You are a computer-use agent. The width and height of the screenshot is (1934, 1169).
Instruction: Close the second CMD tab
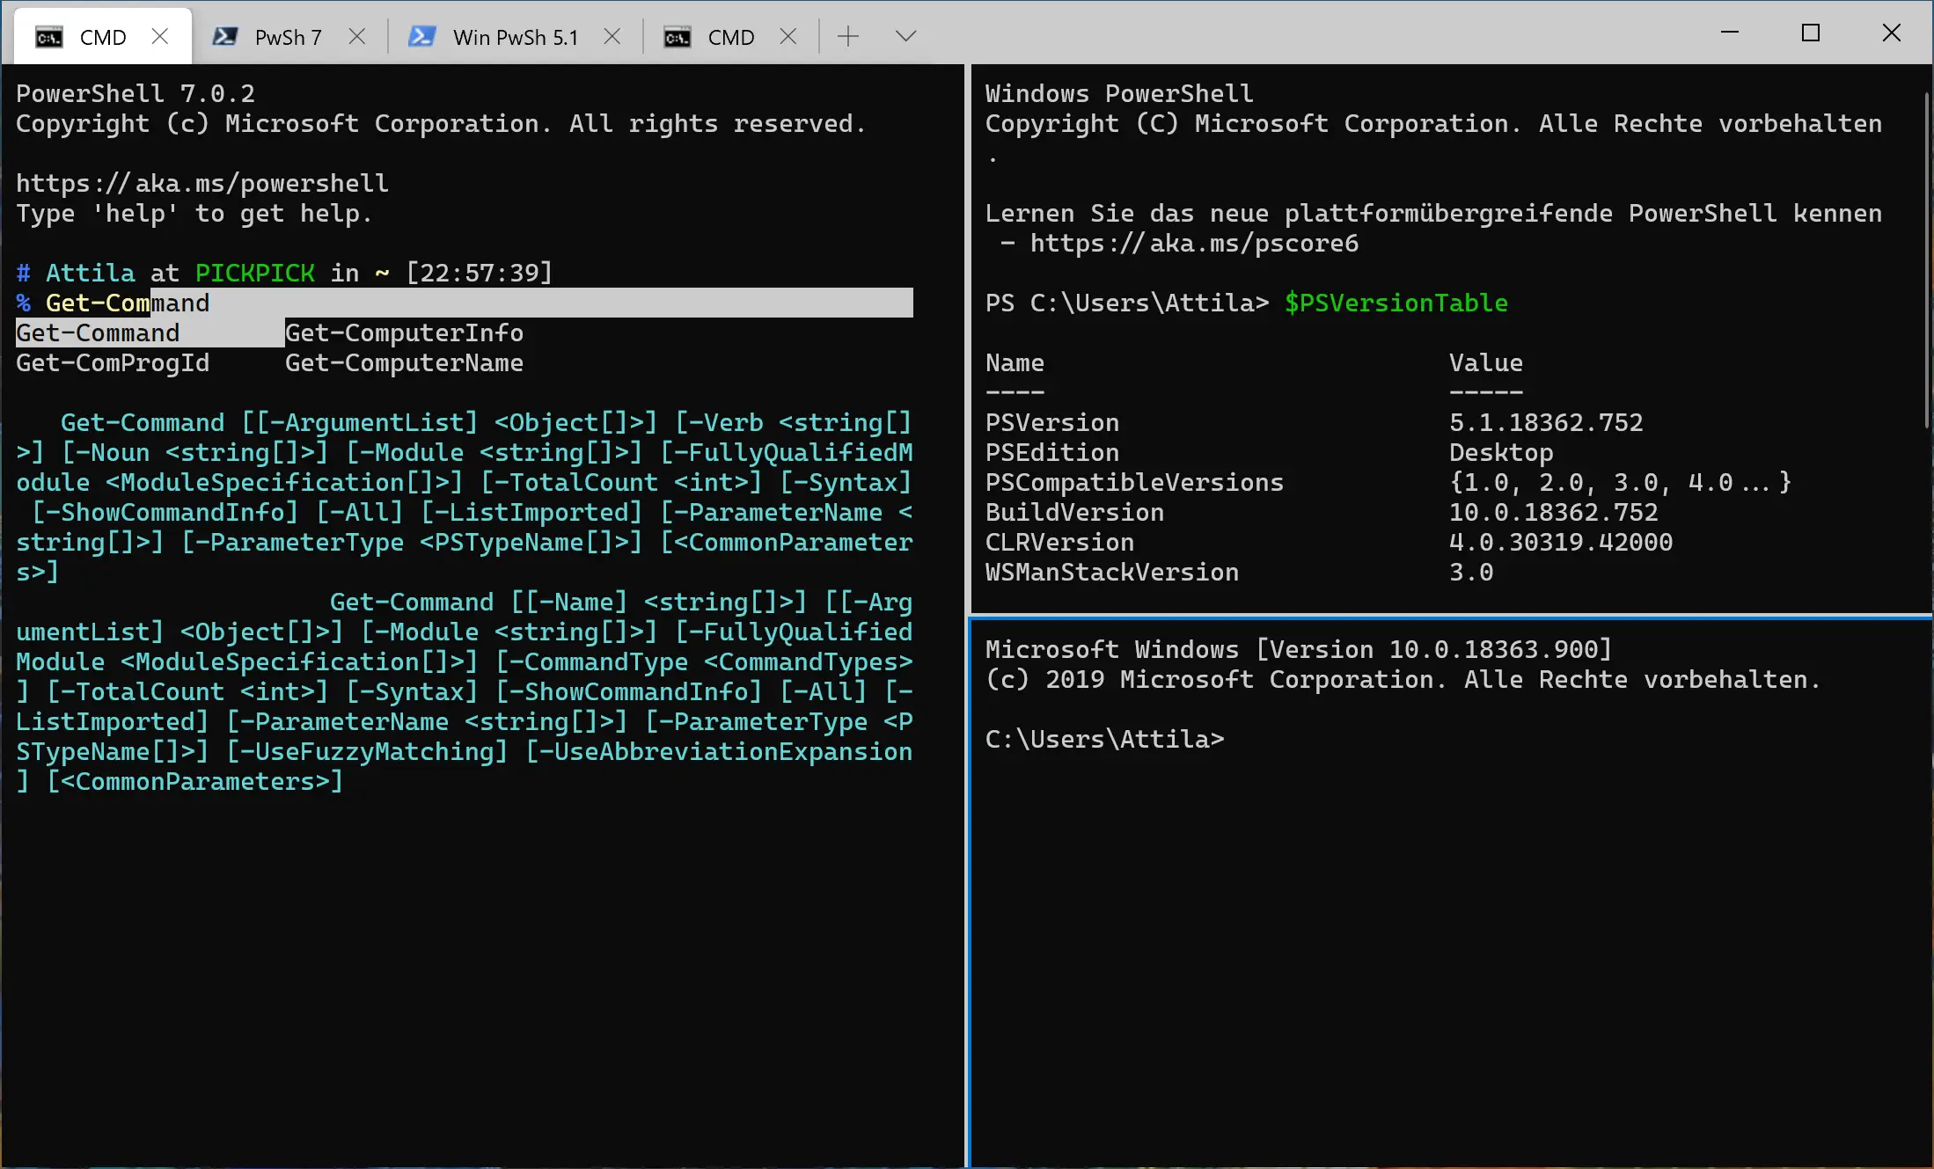788,36
